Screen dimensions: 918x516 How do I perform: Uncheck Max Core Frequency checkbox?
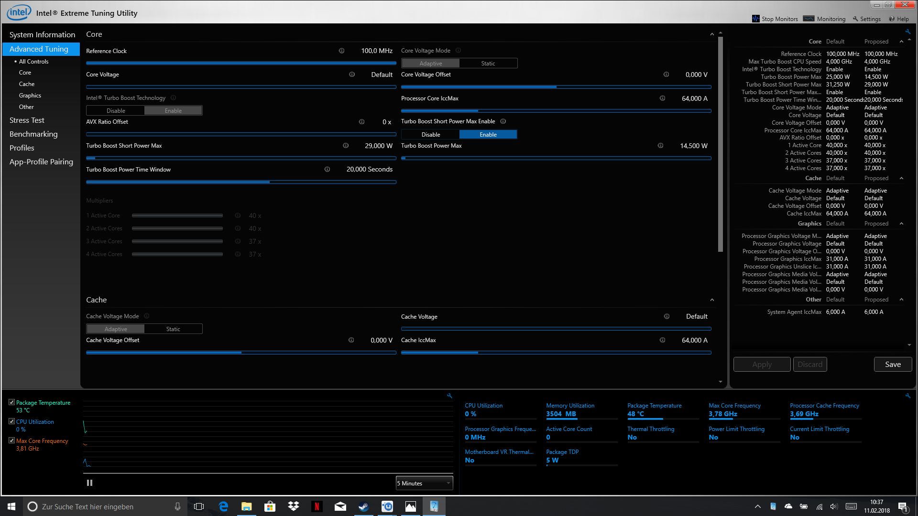coord(11,441)
